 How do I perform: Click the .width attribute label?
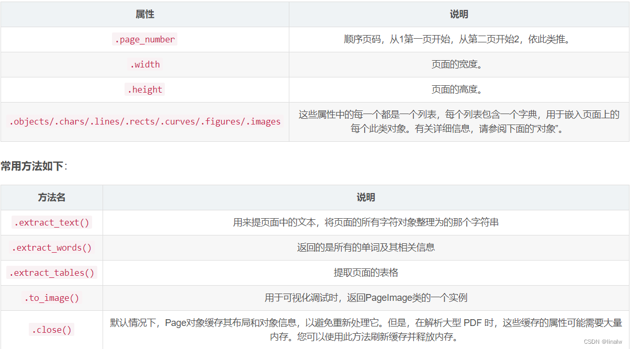144,64
